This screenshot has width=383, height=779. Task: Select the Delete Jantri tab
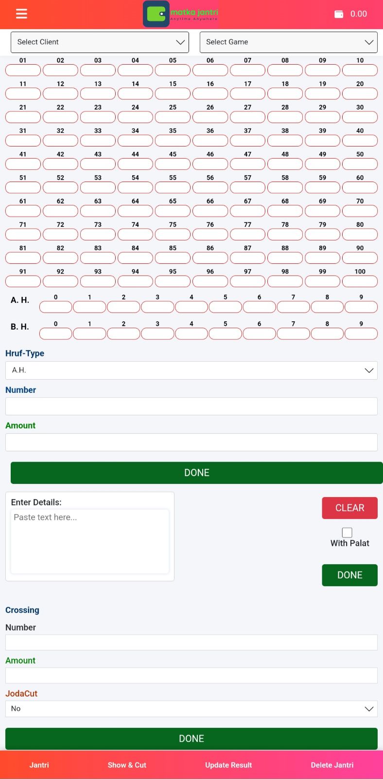click(332, 765)
